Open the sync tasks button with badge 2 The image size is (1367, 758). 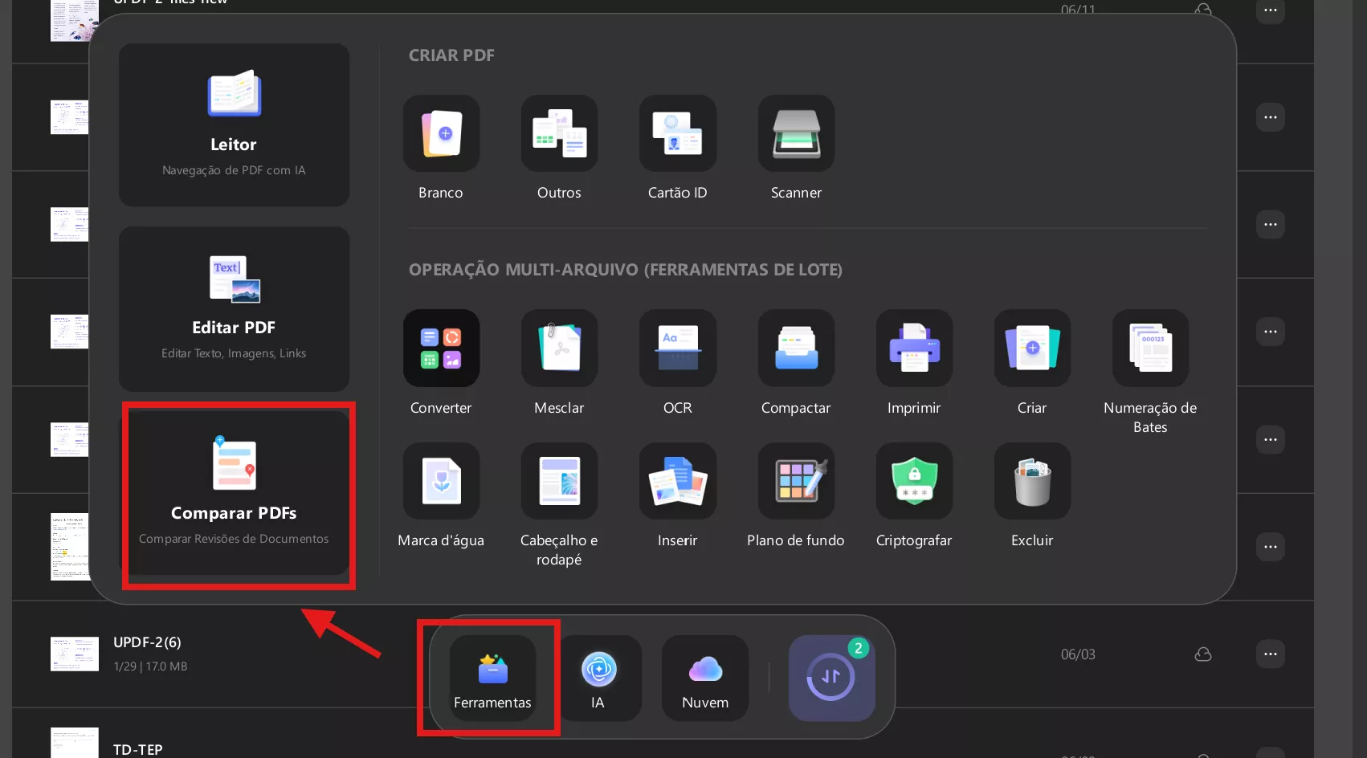831,678
